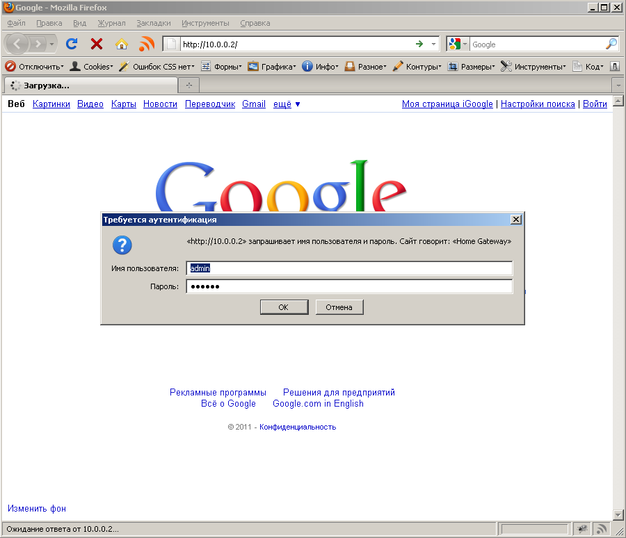Go forward with the forward arrow button

pyautogui.click(x=38, y=44)
